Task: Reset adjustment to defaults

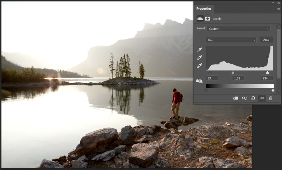Action: (253, 98)
